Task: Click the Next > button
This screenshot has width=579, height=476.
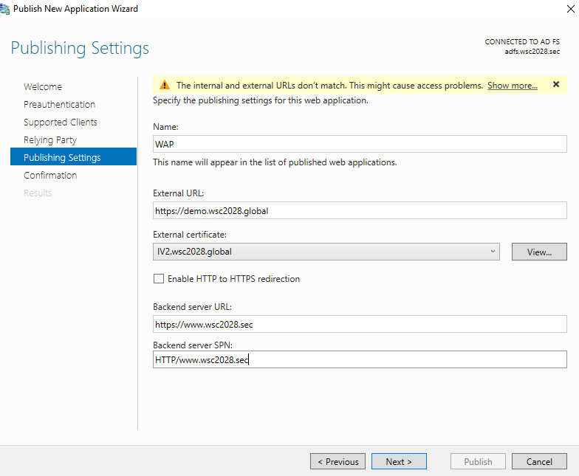Action: pyautogui.click(x=399, y=461)
